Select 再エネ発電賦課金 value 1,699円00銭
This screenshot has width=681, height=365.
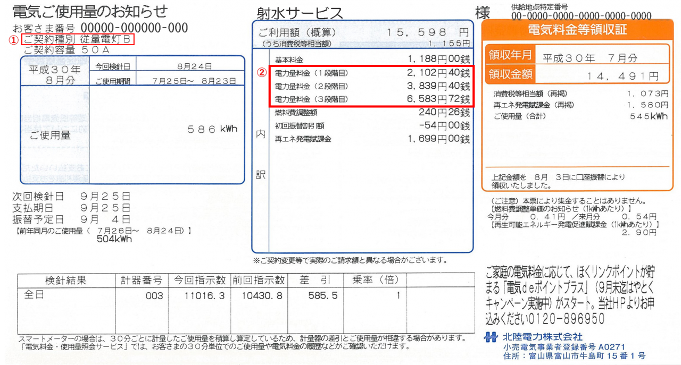[x=438, y=139]
